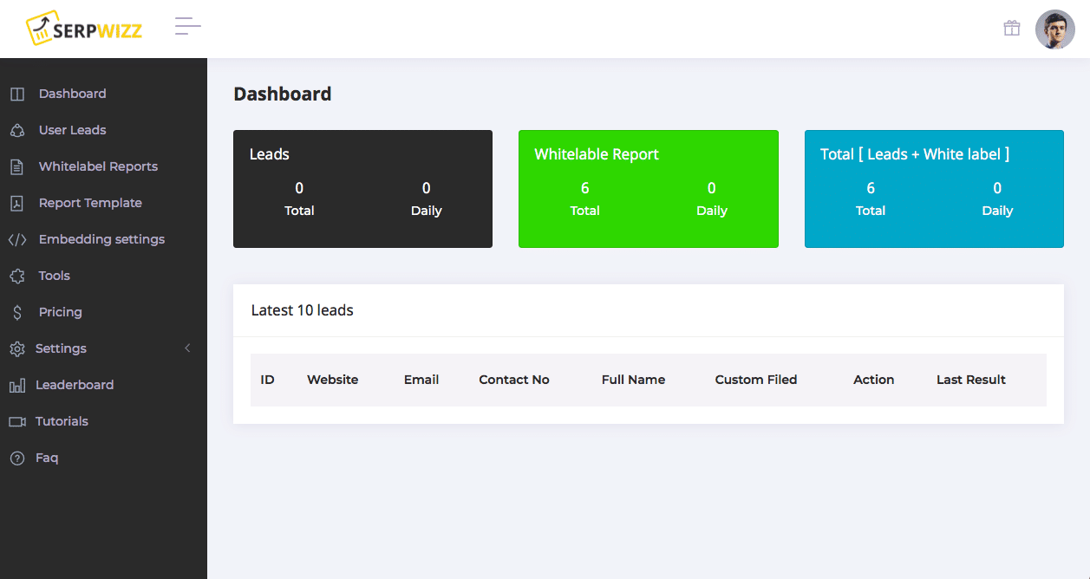Click the Total [ Leads + White label ] card title
Screen dimensions: 1090x579
coord(915,154)
